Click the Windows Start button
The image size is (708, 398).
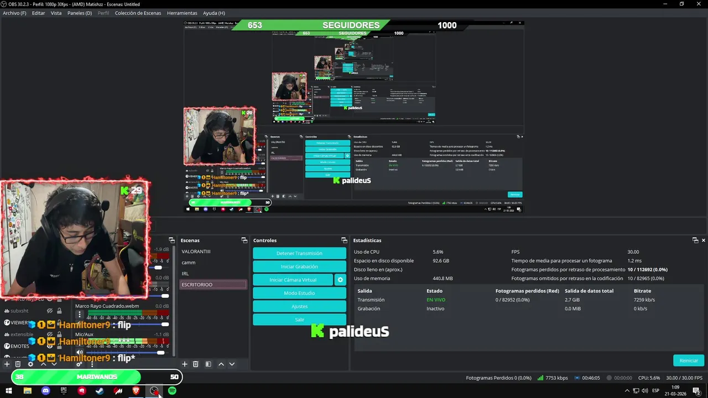9,391
